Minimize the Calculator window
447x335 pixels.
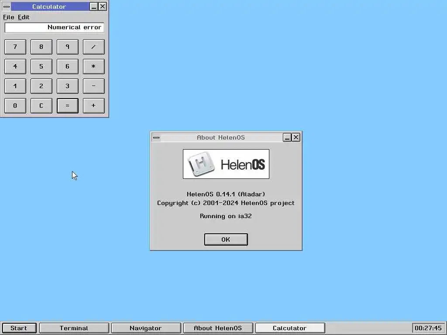coord(93,7)
